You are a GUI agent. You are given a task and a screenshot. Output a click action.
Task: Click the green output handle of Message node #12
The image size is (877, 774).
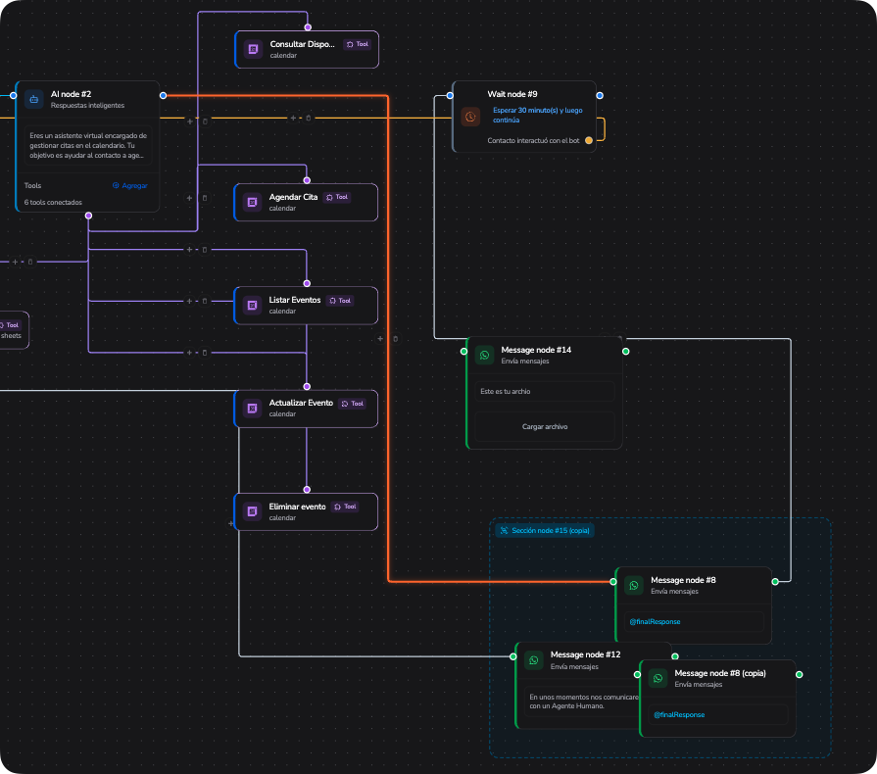click(x=675, y=656)
